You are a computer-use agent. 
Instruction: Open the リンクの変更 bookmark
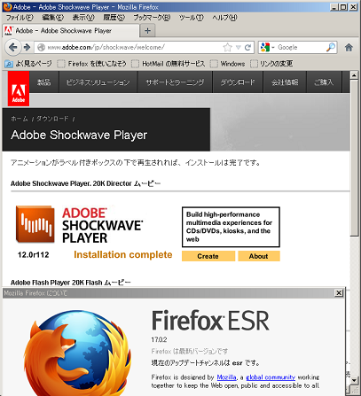click(x=271, y=64)
